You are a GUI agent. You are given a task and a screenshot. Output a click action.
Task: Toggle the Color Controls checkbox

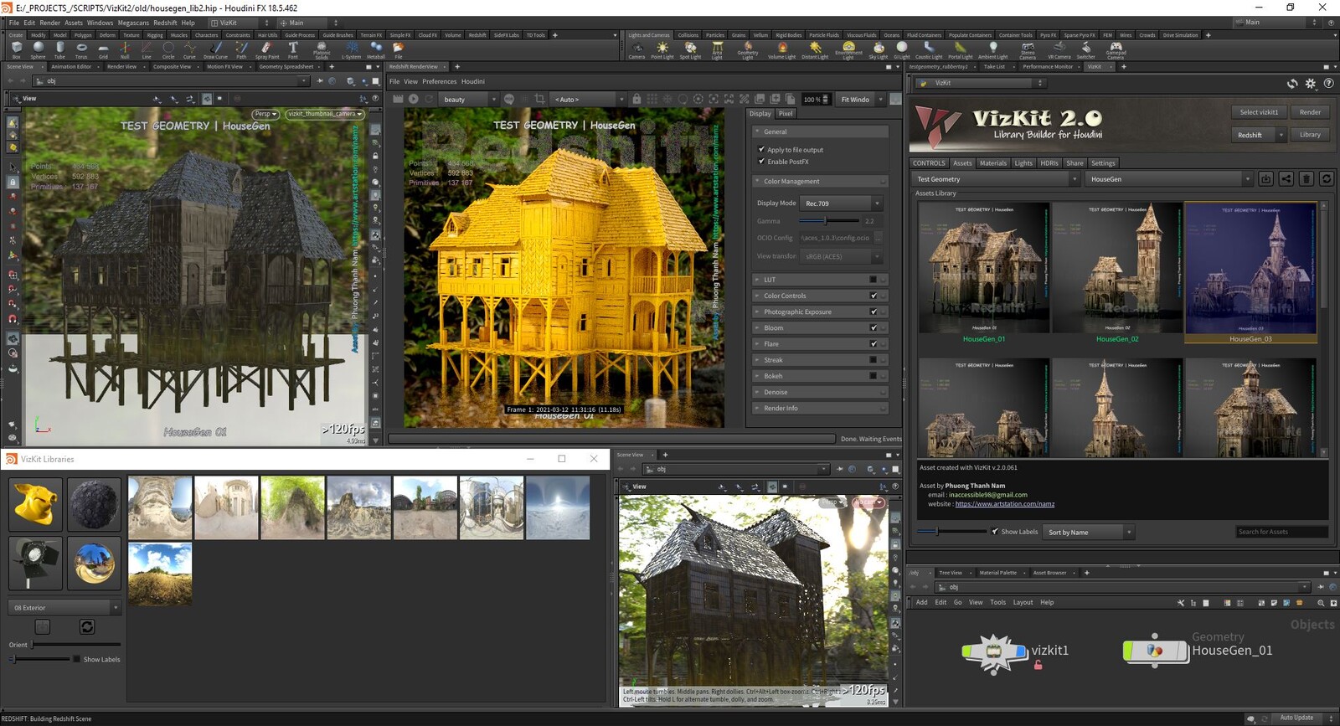(874, 296)
